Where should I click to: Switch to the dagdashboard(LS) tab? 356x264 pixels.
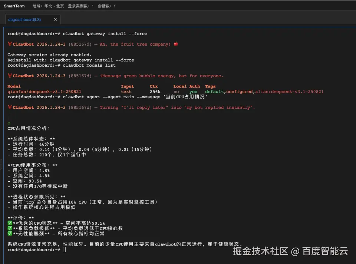[x=24, y=20]
